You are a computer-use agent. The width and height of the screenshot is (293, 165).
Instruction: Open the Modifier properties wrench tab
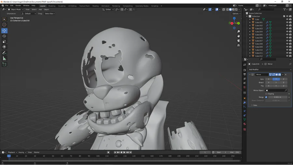(x=244, y=102)
